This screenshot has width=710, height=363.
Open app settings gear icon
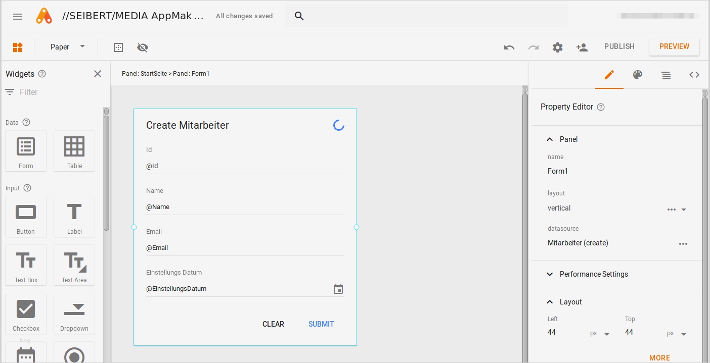point(557,47)
